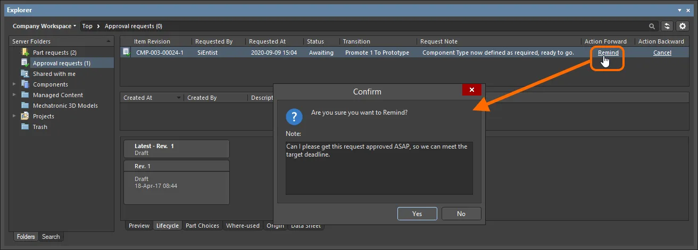Click Top in the breadcrumb path

pos(87,26)
